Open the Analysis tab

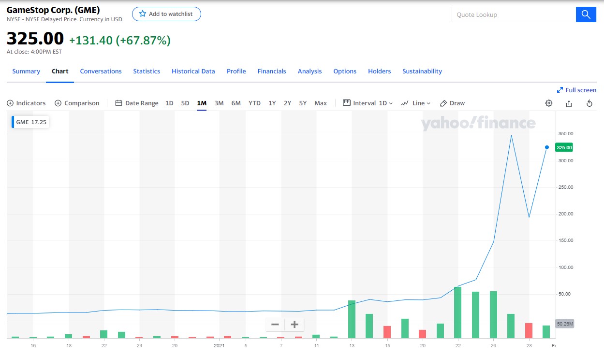[x=309, y=71]
